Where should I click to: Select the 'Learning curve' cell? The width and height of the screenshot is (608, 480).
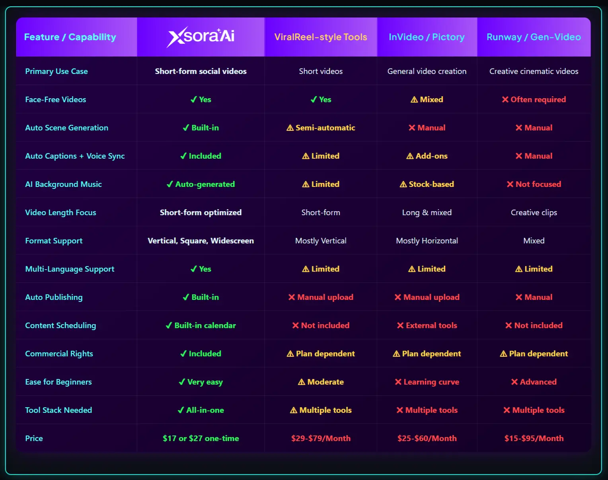click(427, 382)
